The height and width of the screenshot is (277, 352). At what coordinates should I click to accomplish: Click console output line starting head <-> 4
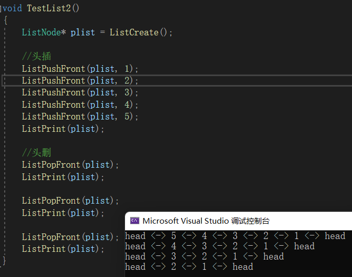(x=220, y=246)
